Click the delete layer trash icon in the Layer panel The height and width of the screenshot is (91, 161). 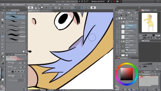point(137,18)
